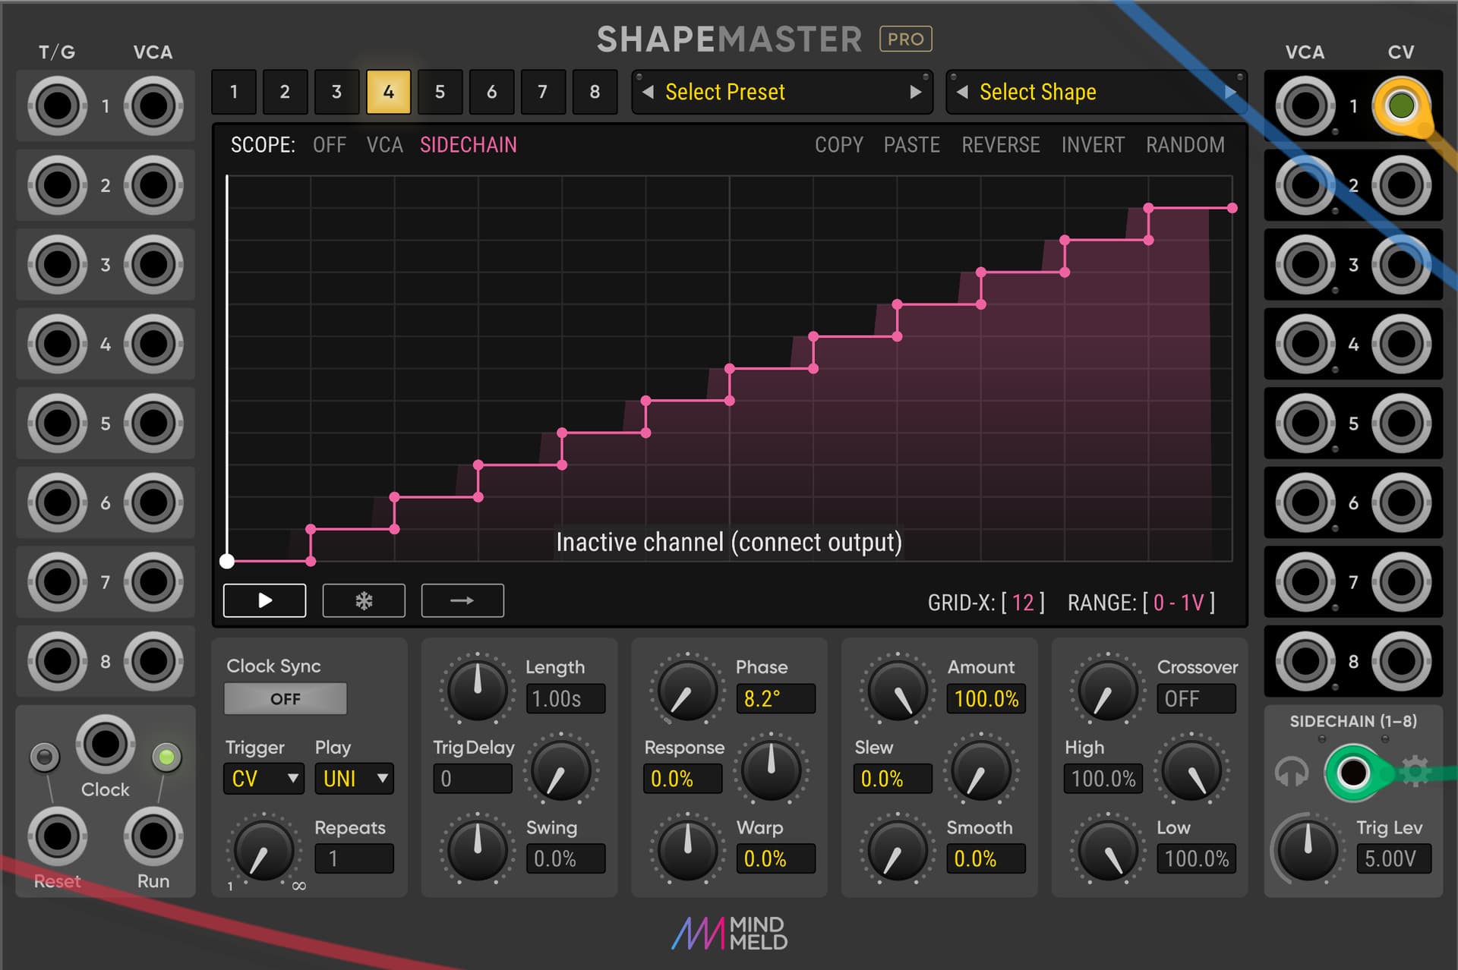
Task: Select channel 6 tab
Action: (x=491, y=92)
